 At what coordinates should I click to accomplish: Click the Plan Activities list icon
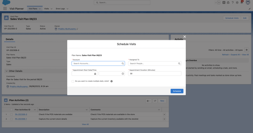coord(6,100)
